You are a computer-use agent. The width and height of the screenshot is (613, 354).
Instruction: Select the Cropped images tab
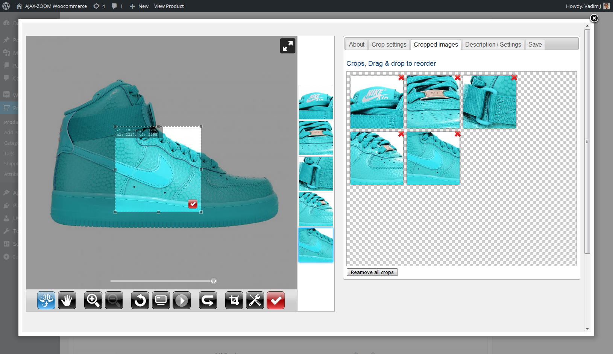[x=436, y=44]
